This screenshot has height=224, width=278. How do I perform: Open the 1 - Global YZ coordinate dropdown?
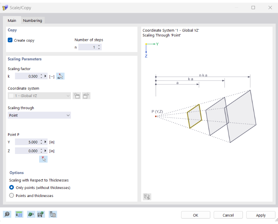coord(39,96)
